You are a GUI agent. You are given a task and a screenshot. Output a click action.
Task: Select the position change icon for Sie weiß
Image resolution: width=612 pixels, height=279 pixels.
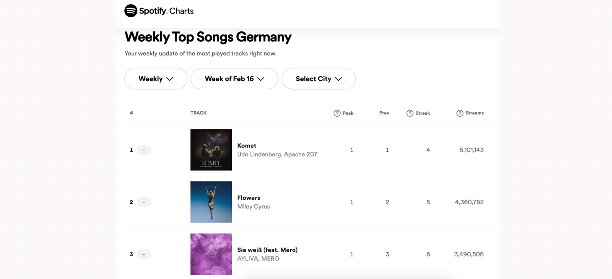144,254
